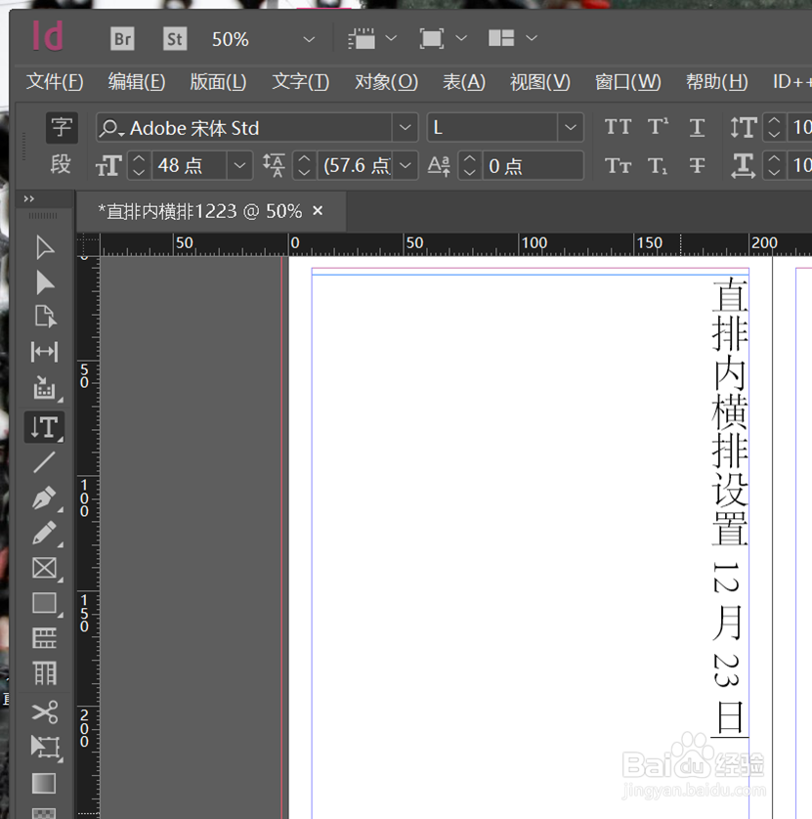Open the 编辑(E) menu
The height and width of the screenshot is (819, 812).
[x=137, y=82]
